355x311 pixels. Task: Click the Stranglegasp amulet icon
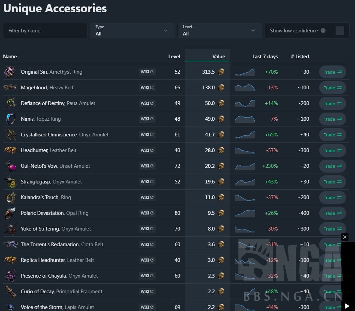[10, 182]
